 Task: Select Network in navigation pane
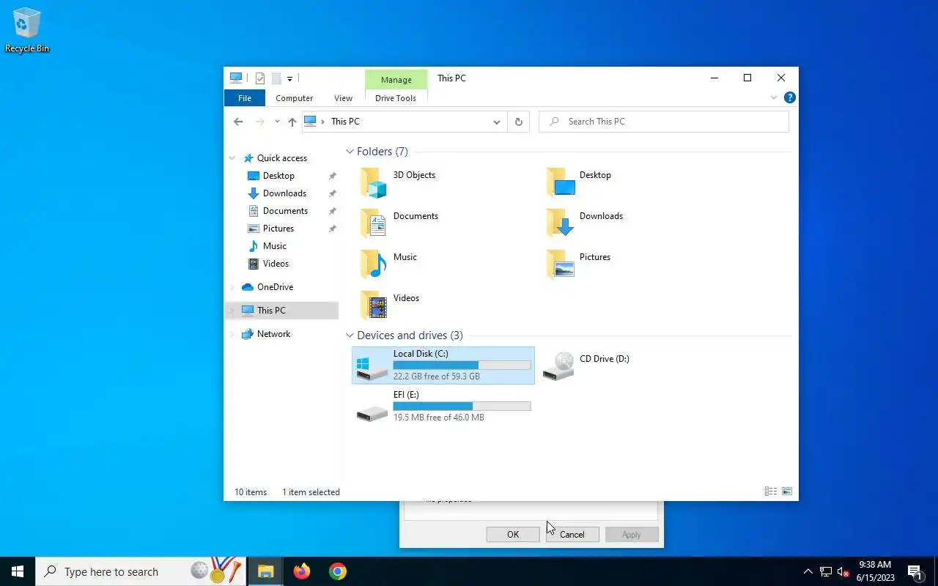click(273, 334)
